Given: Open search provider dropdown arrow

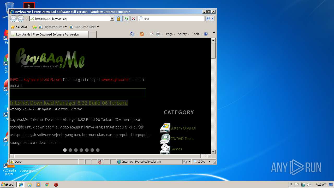Looking at the screenshot, I should [213, 19].
